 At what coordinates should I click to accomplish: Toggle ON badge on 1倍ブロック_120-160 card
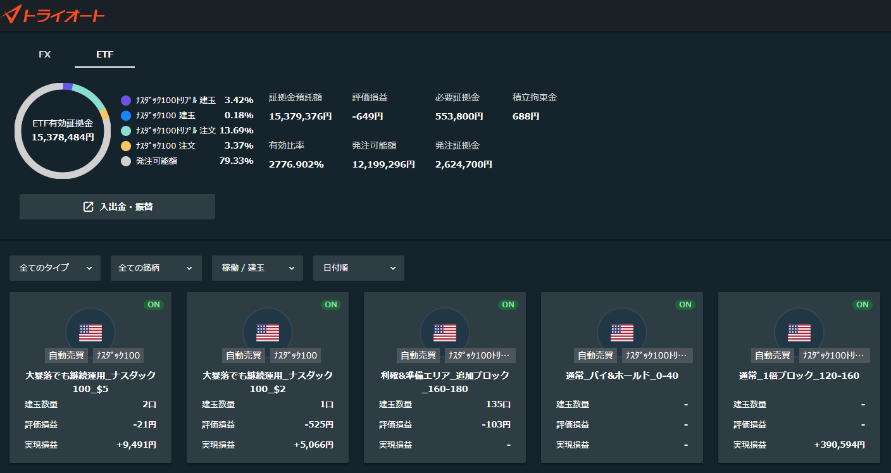coord(863,305)
